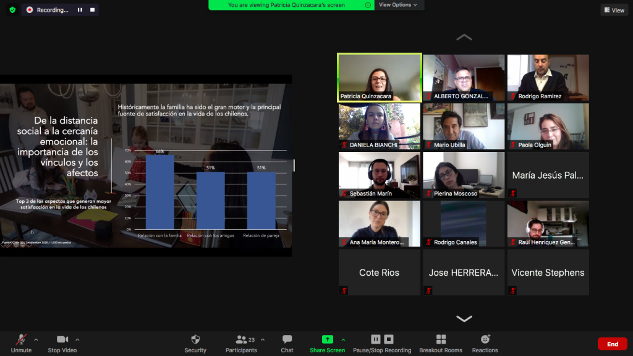Click the green encryption shield icon
The height and width of the screenshot is (356, 633).
coord(12,10)
